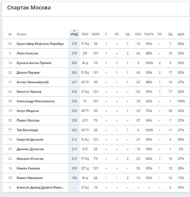This screenshot has width=190, height=197.
Task: Click the sort arrow above ИНД column
Action: tap(74, 31)
